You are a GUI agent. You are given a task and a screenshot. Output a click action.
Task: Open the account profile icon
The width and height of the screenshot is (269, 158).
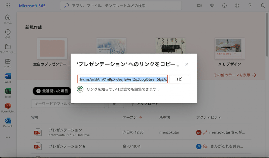coord(263,6)
